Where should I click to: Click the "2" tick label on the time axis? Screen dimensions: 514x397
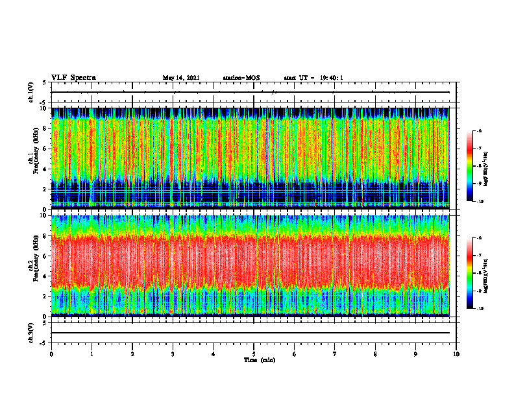pyautogui.click(x=132, y=354)
